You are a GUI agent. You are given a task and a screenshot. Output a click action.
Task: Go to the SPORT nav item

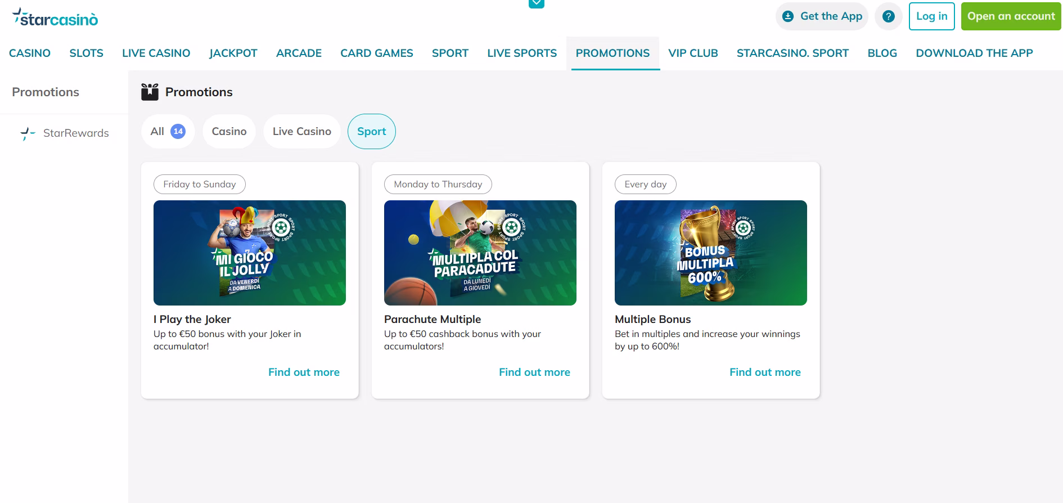[x=450, y=53]
